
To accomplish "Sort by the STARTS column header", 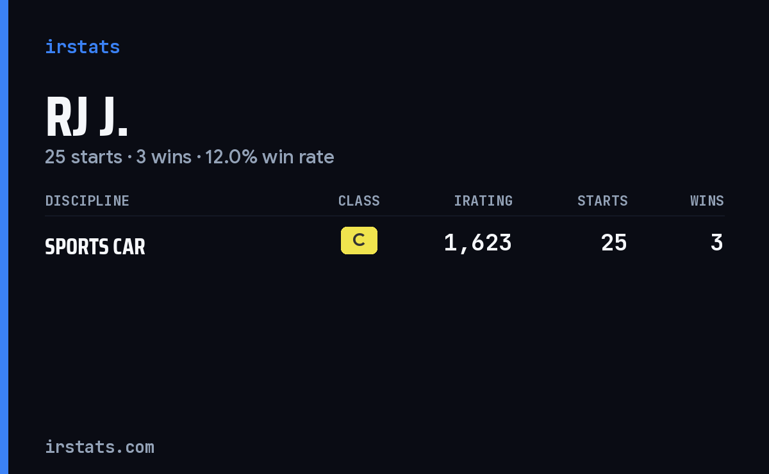I will pyautogui.click(x=602, y=200).
